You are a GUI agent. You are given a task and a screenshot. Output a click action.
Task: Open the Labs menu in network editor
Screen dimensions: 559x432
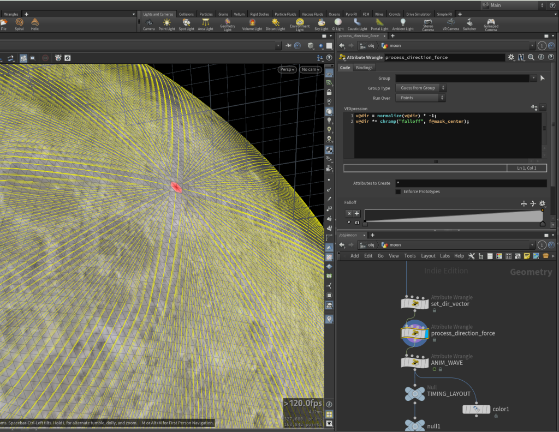[445, 256]
